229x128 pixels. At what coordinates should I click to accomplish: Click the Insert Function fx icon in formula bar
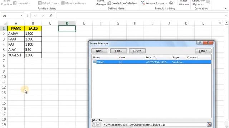click(x=51, y=16)
